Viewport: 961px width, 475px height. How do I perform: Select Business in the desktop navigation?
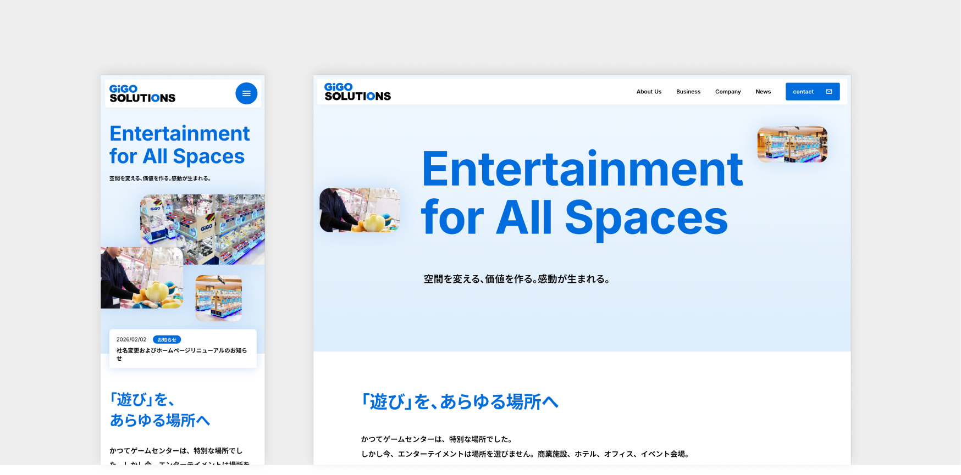point(688,92)
